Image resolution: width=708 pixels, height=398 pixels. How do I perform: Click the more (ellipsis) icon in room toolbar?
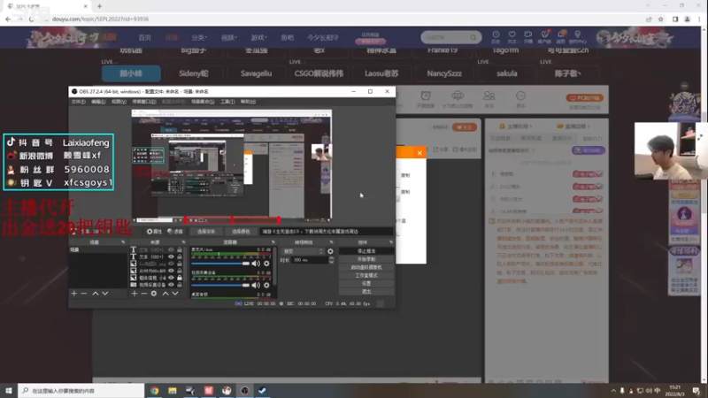[x=520, y=96]
